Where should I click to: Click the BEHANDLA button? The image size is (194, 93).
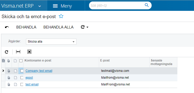pyautogui.click(x=26, y=27)
